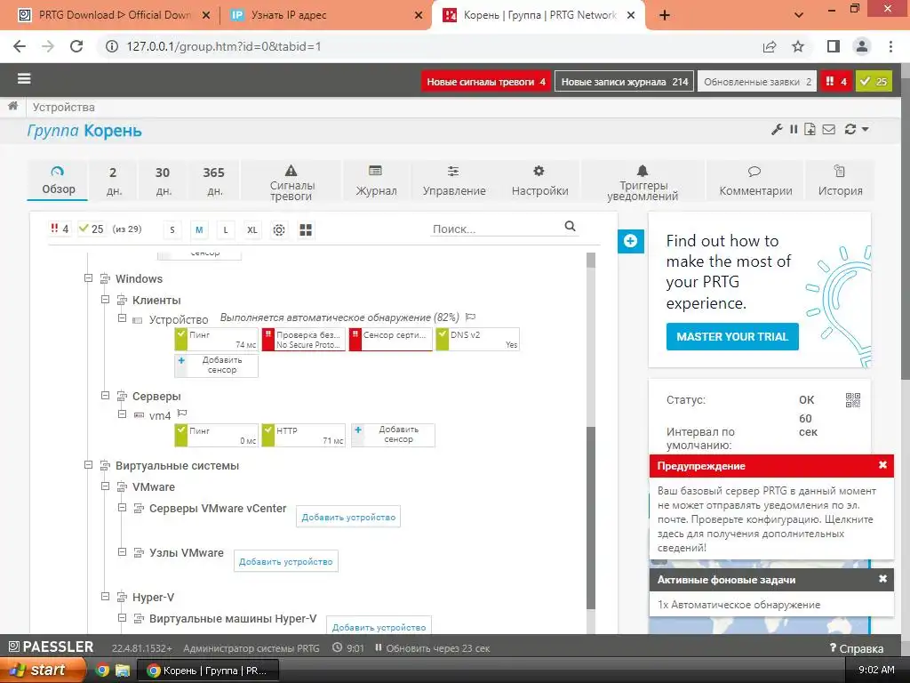Screen dimensions: 910x683
Task: Open the Обзор tab
Action: click(58, 181)
